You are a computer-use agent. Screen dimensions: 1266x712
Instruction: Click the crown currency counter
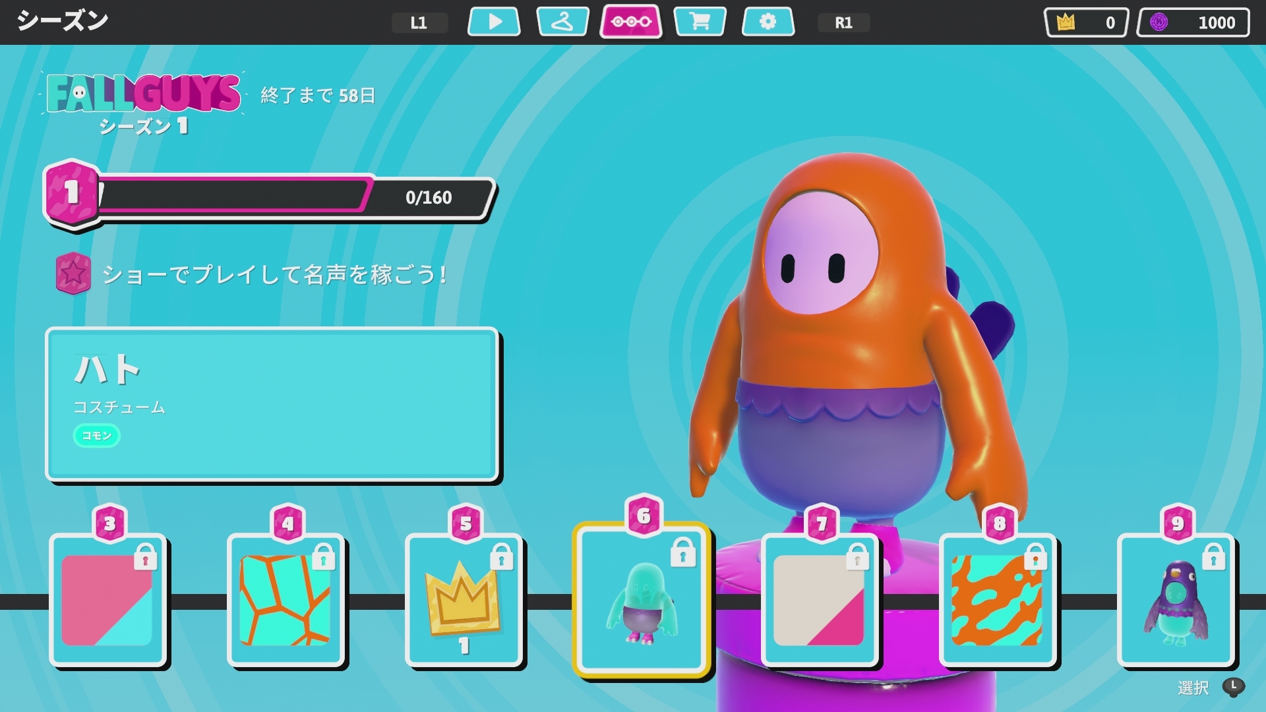1086,22
